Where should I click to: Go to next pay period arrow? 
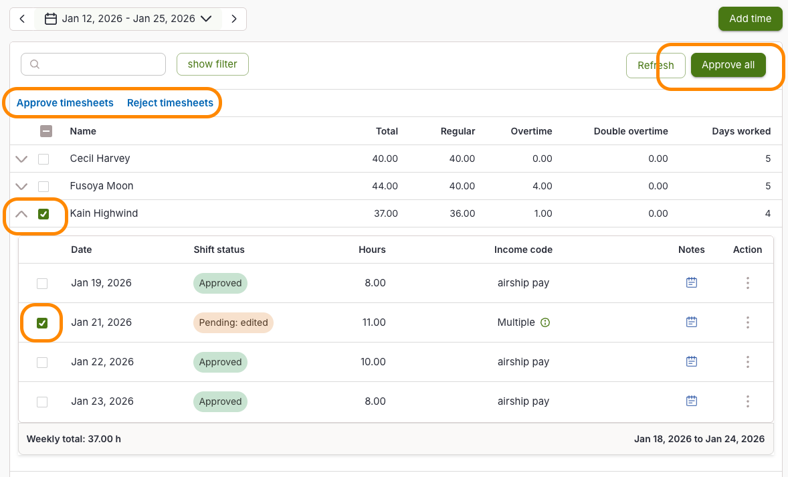[x=234, y=19]
